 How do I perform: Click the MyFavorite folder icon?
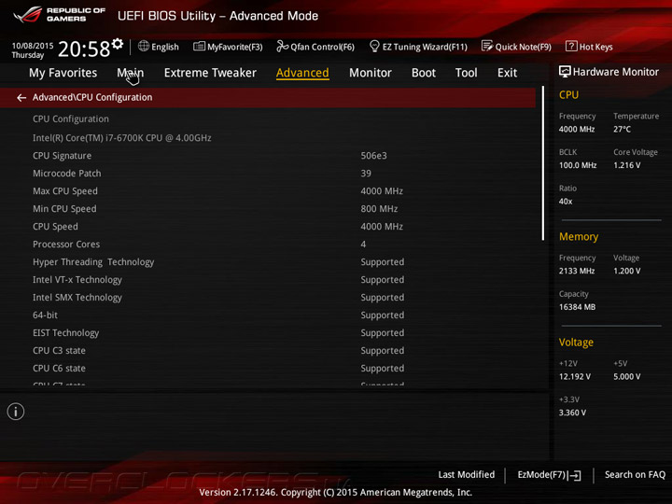click(199, 46)
